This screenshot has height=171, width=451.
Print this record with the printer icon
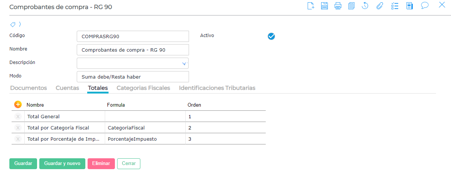point(338,6)
